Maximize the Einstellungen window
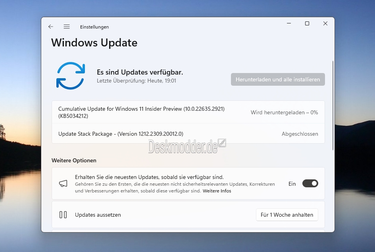The width and height of the screenshot is (375, 252). coord(307,23)
